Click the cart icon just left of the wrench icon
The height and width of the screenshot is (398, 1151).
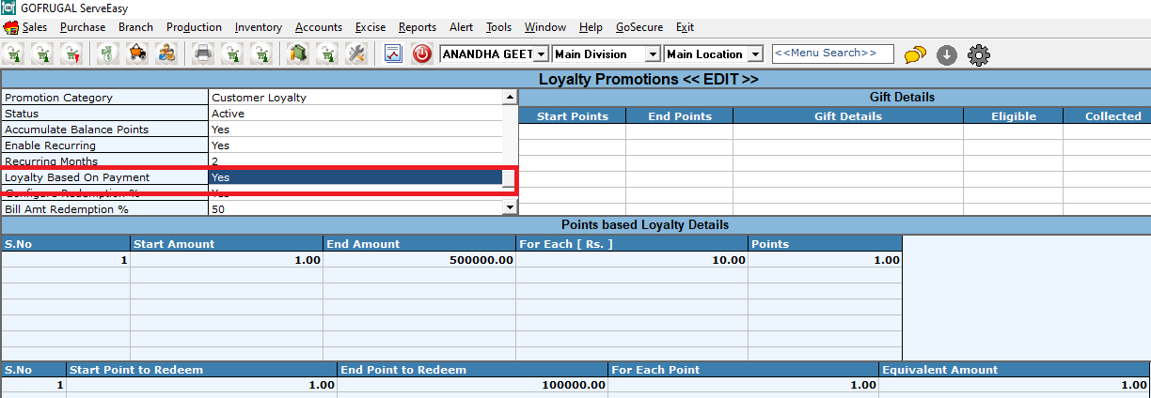pyautogui.click(x=327, y=54)
